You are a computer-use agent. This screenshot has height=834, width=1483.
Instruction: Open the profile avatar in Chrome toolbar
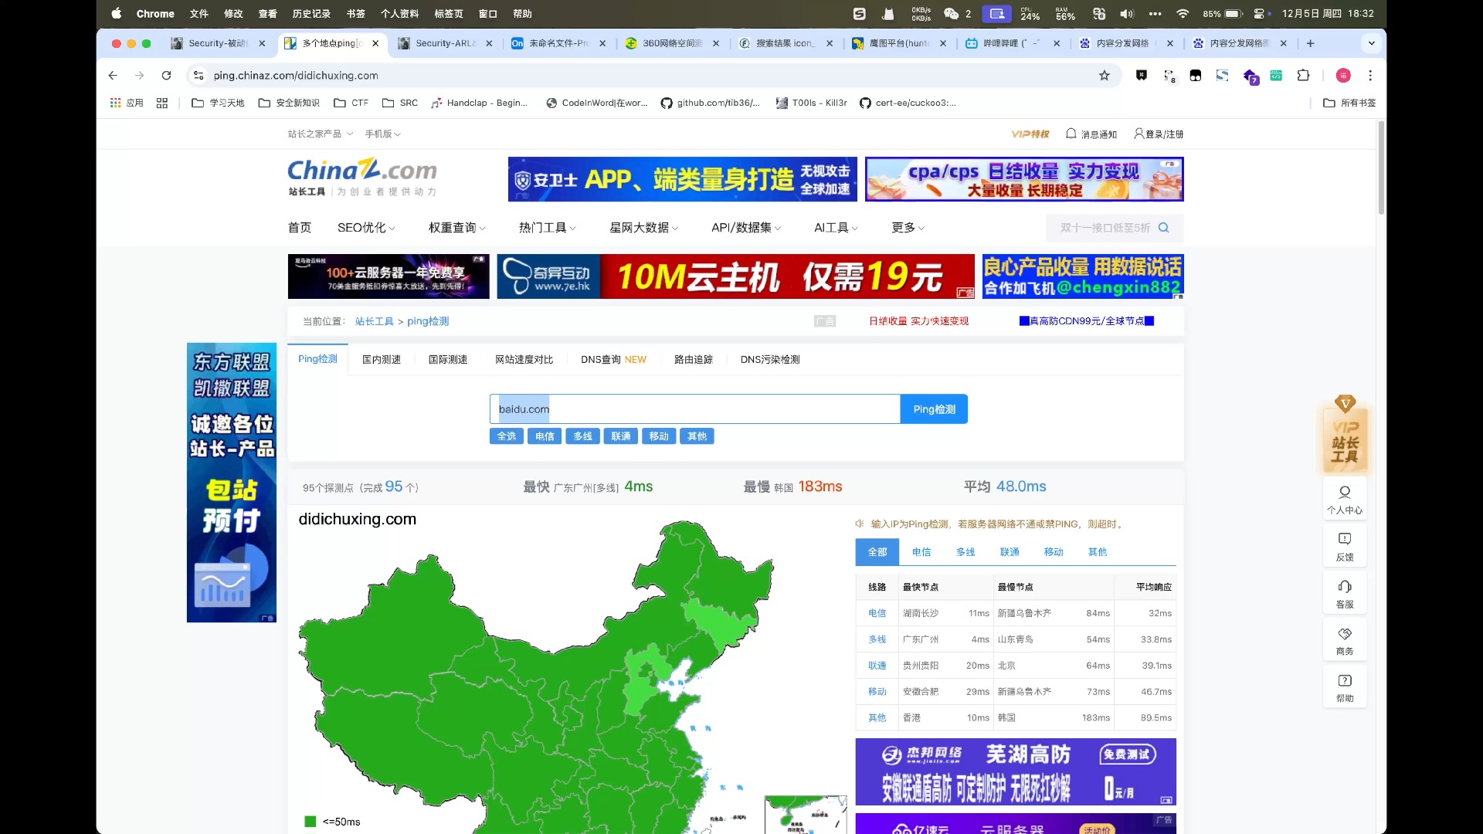(x=1343, y=75)
